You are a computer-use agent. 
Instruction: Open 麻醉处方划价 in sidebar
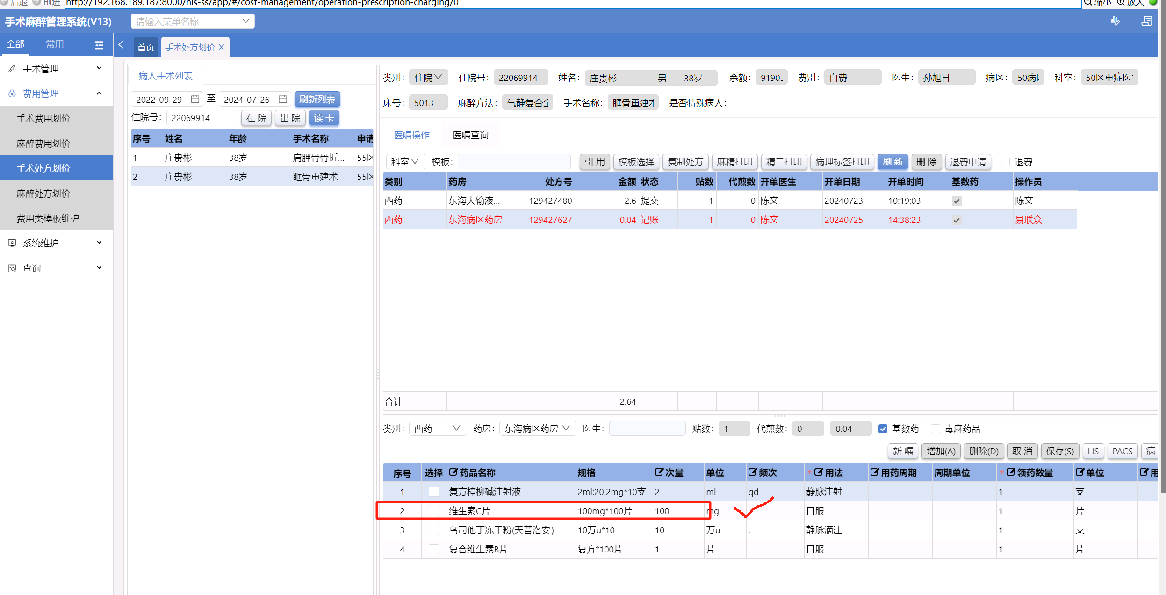coord(43,193)
